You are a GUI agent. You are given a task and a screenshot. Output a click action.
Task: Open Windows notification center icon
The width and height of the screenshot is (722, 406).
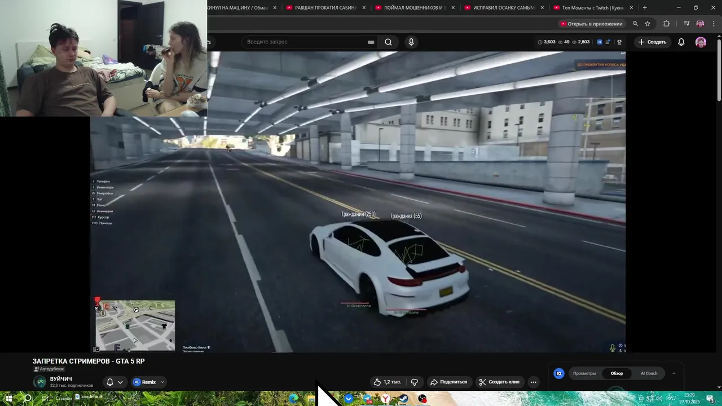(710, 399)
